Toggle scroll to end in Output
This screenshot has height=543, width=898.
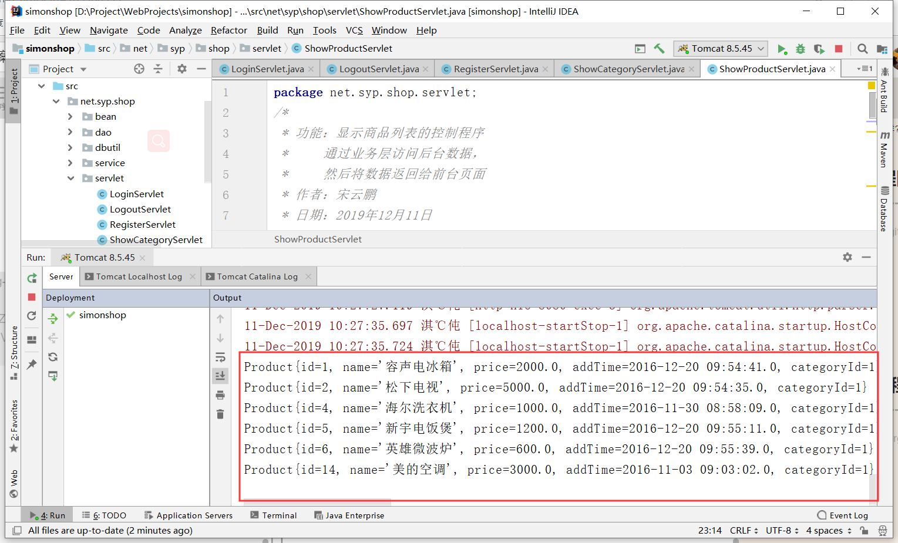pos(220,376)
